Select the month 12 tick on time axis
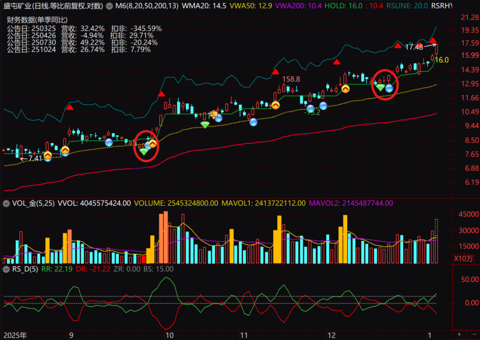 pos(332,335)
